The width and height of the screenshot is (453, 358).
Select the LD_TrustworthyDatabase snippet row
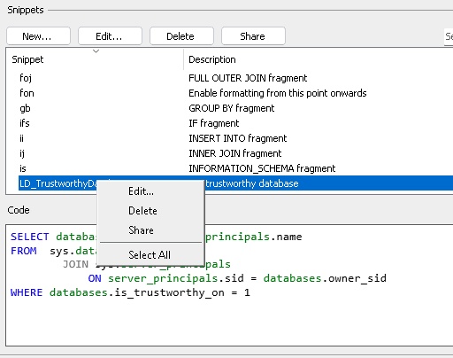coord(325,183)
